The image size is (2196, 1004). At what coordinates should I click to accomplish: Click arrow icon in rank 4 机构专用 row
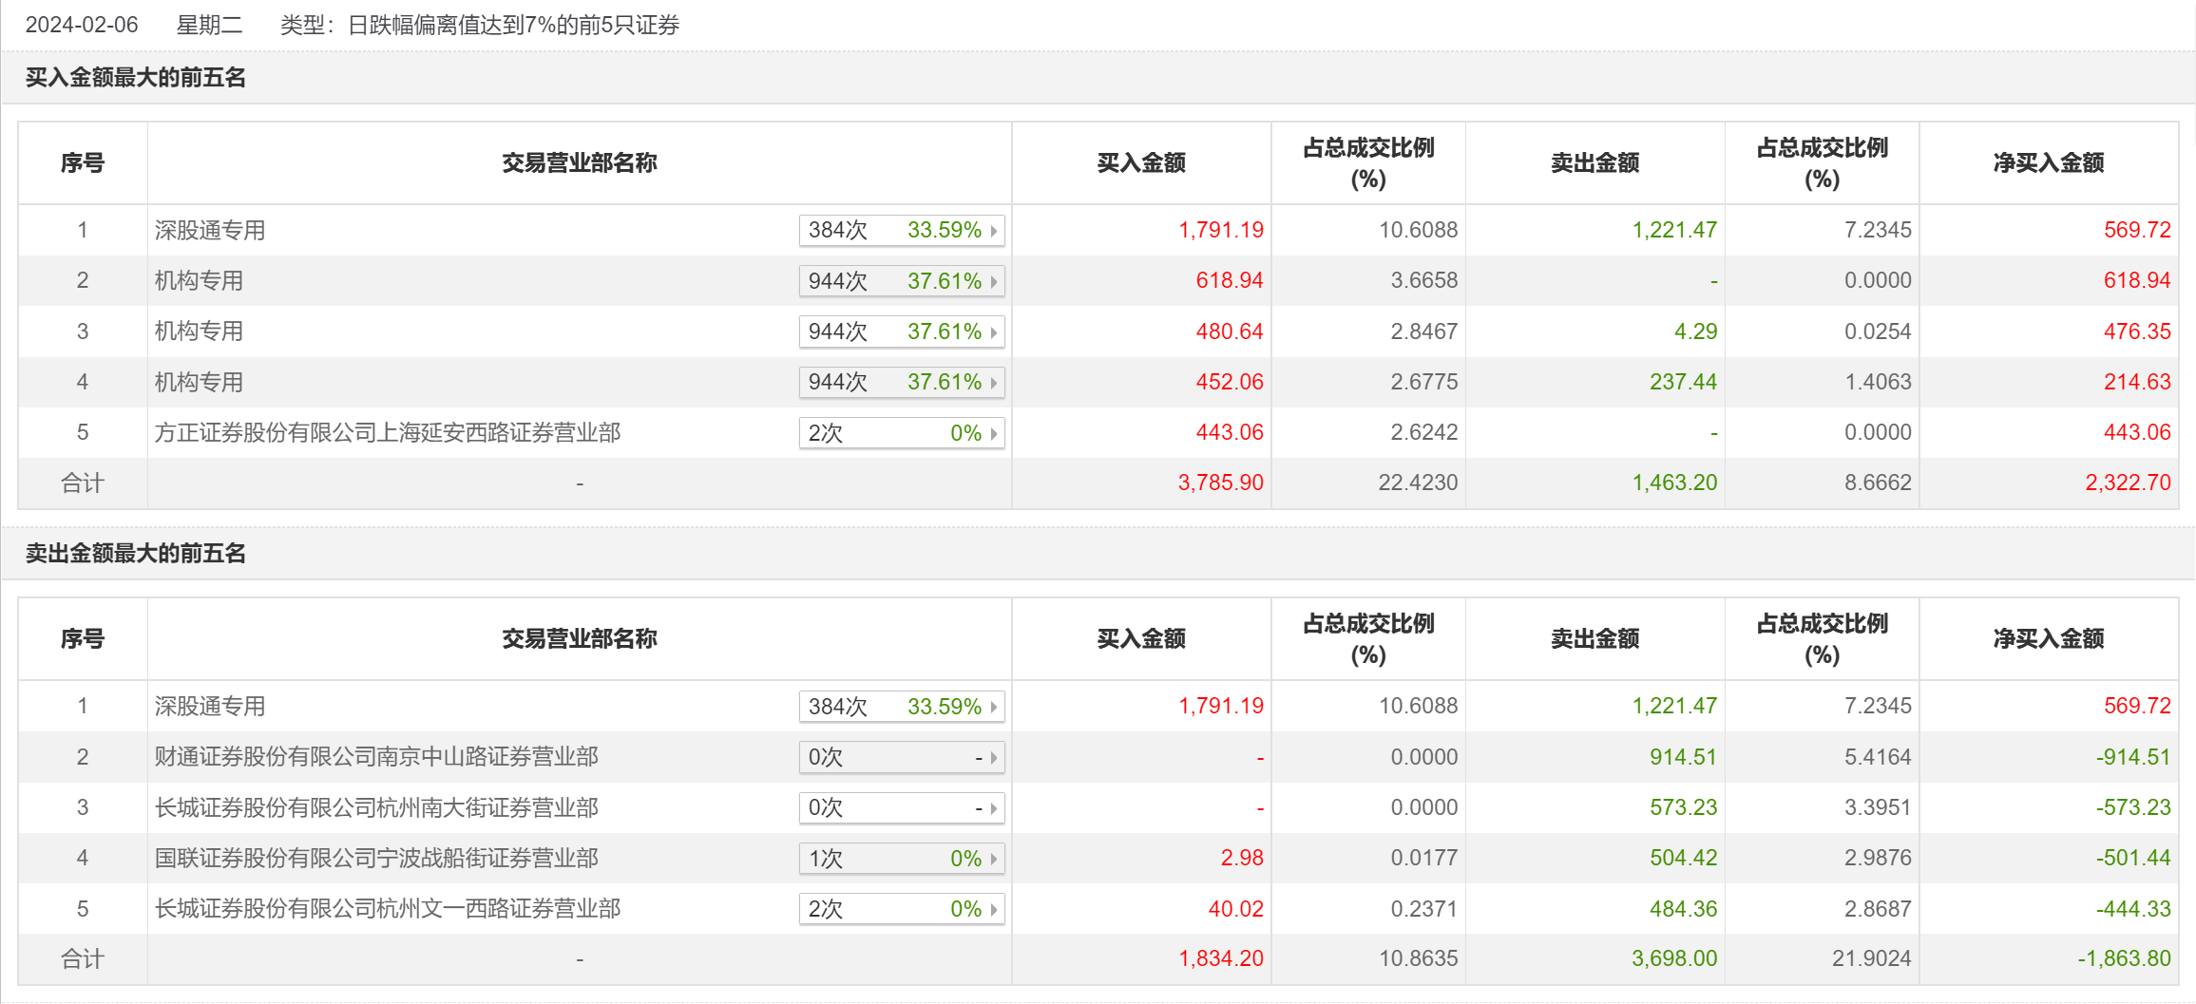tap(993, 383)
